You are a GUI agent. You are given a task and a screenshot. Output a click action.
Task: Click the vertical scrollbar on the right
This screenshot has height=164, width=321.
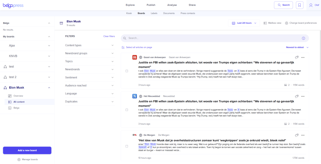[x=319, y=62]
